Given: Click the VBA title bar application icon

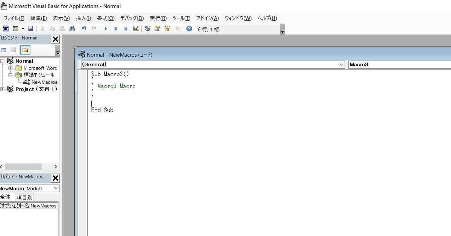Looking at the screenshot, I should point(3,6).
